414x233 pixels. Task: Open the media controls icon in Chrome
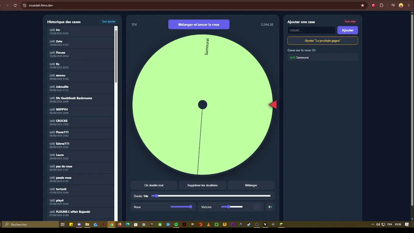[393, 6]
